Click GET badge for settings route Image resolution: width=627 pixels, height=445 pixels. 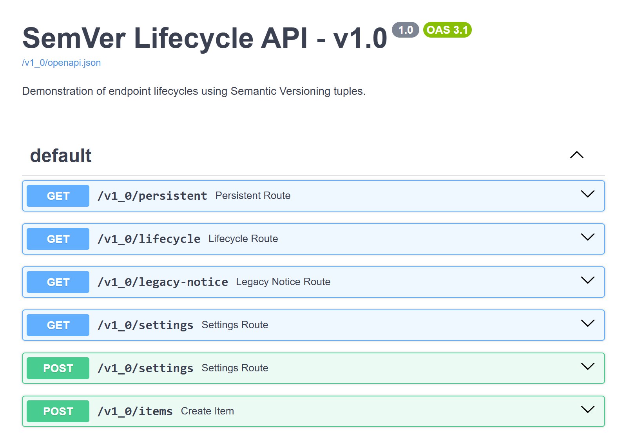pyautogui.click(x=58, y=325)
